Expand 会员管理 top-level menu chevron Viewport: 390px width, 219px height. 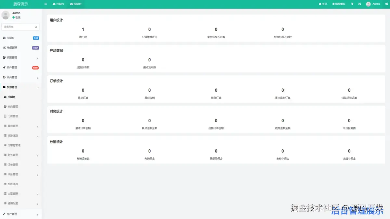pyautogui.click(x=37, y=78)
